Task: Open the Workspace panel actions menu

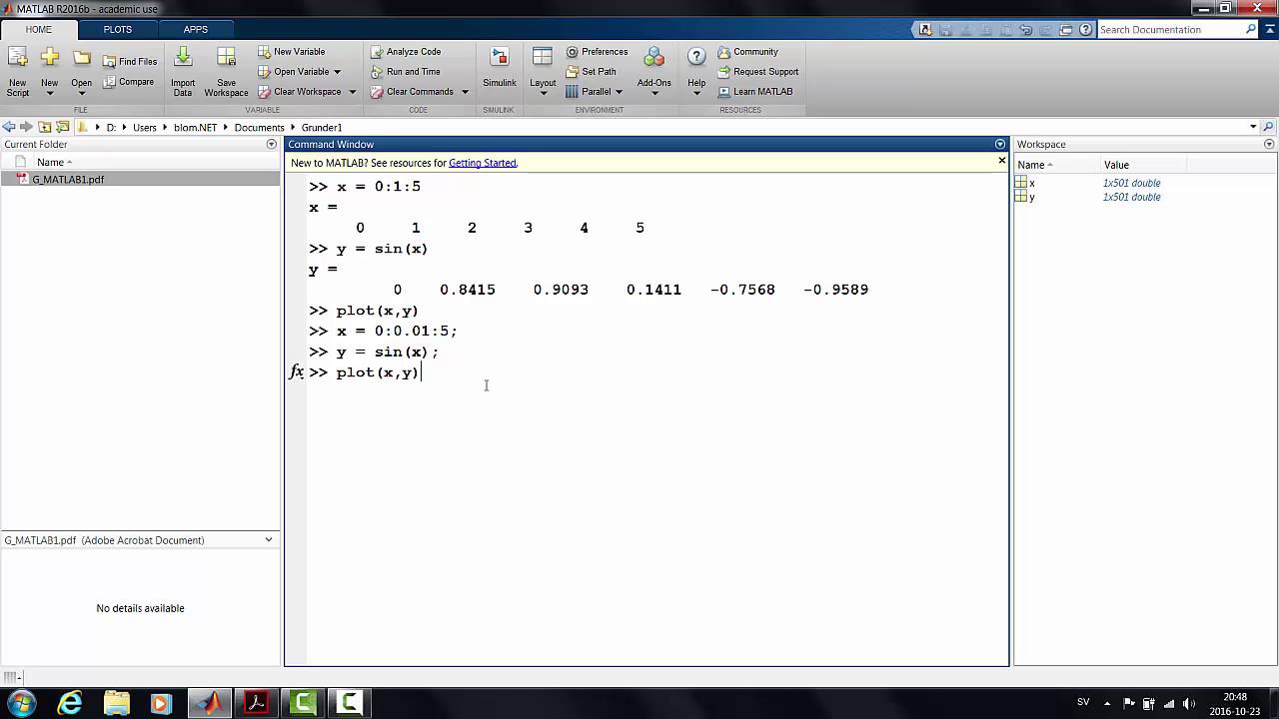Action: point(1269,145)
